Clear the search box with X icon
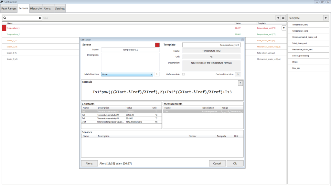331x186 pixels. (x=40, y=18)
